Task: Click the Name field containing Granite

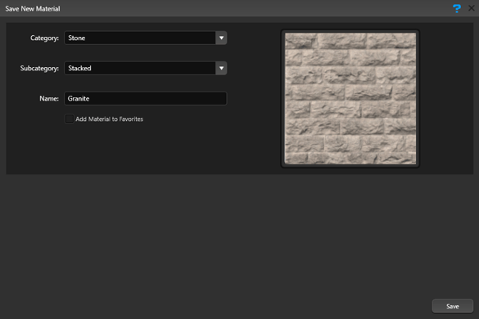Action: 146,99
